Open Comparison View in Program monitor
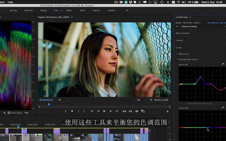The width and height of the screenshot is (226, 141). pos(143,111)
